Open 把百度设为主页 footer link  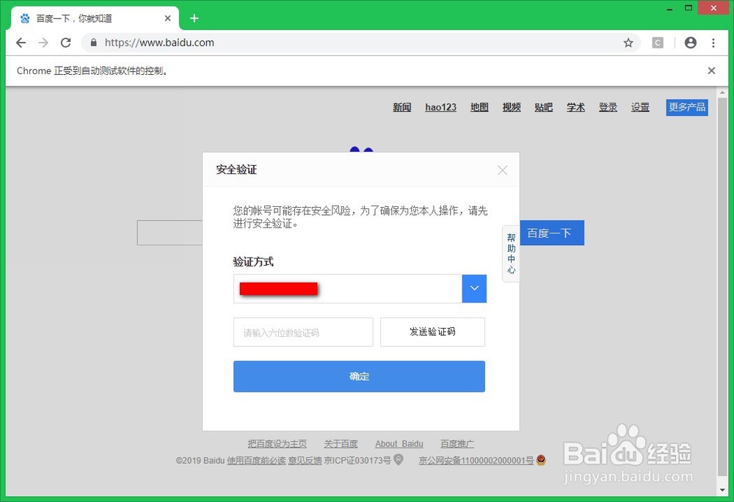coord(277,443)
